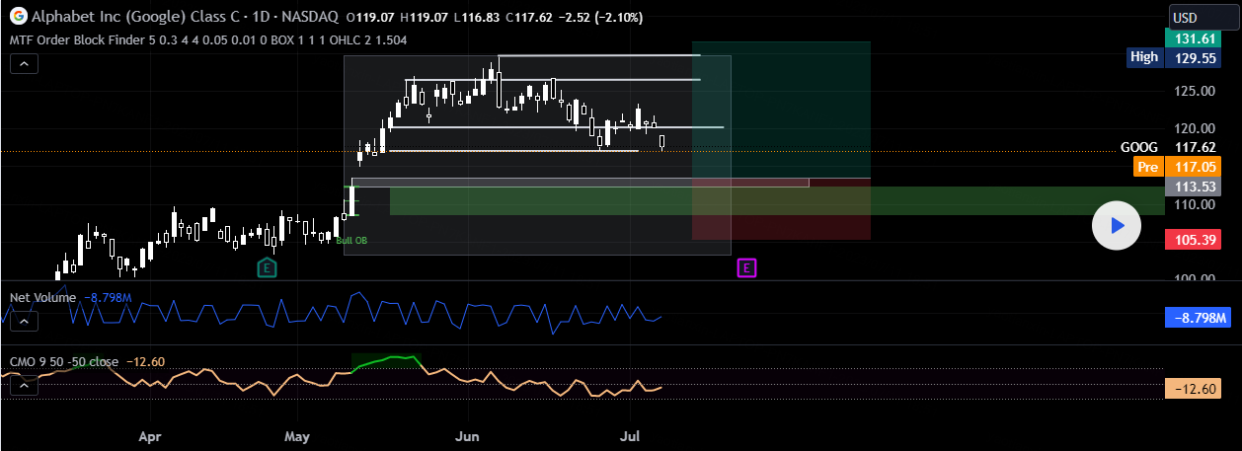Click the -12.60 CMO scale label

pyautogui.click(x=1194, y=388)
